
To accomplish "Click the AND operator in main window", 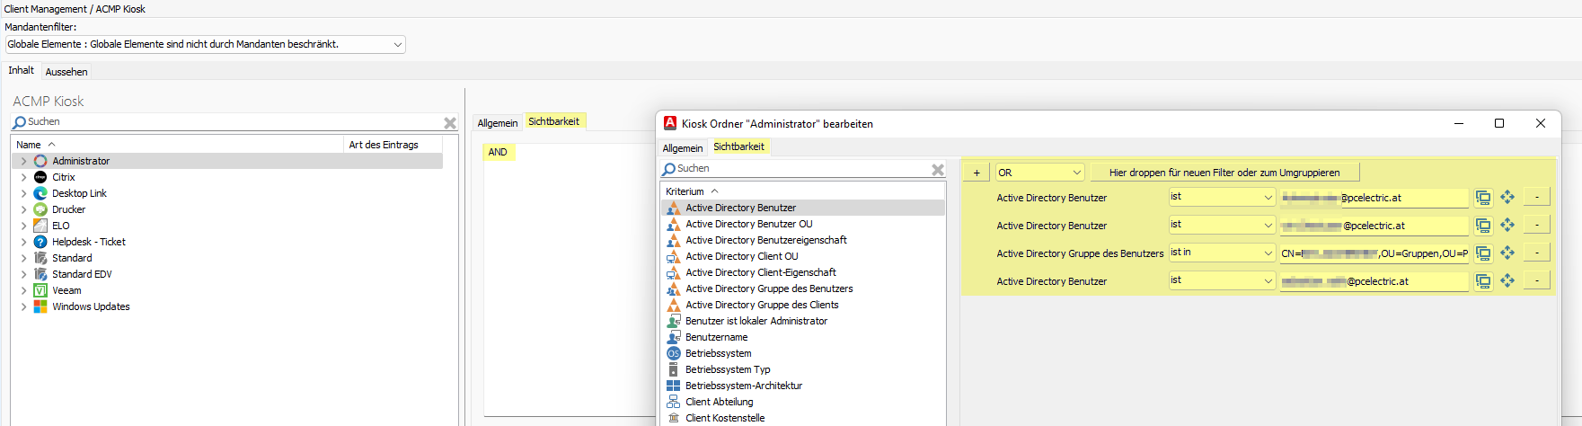I will (x=498, y=152).
